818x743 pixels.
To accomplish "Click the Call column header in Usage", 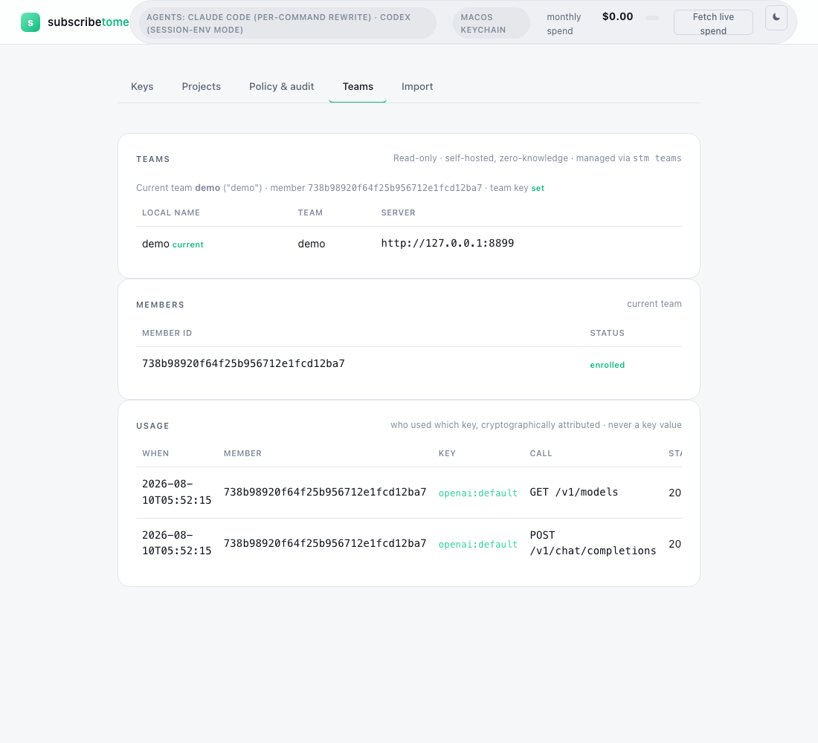I will coord(541,454).
